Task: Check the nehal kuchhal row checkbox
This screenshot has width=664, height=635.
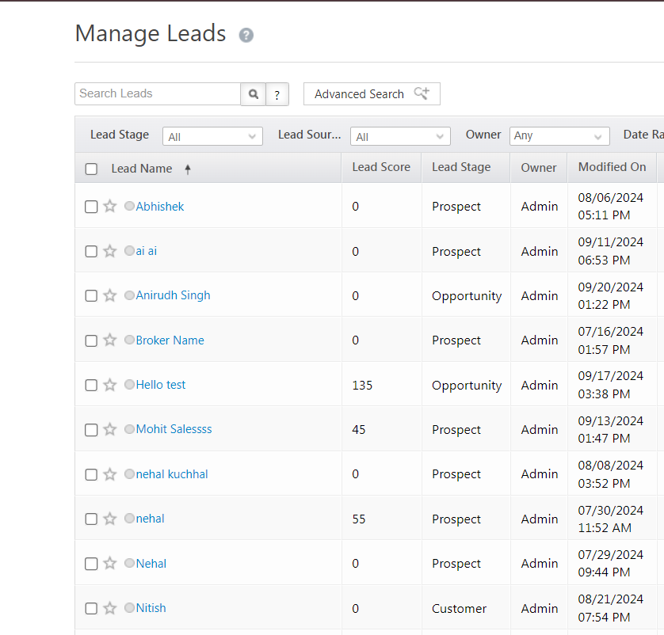Action: click(91, 474)
